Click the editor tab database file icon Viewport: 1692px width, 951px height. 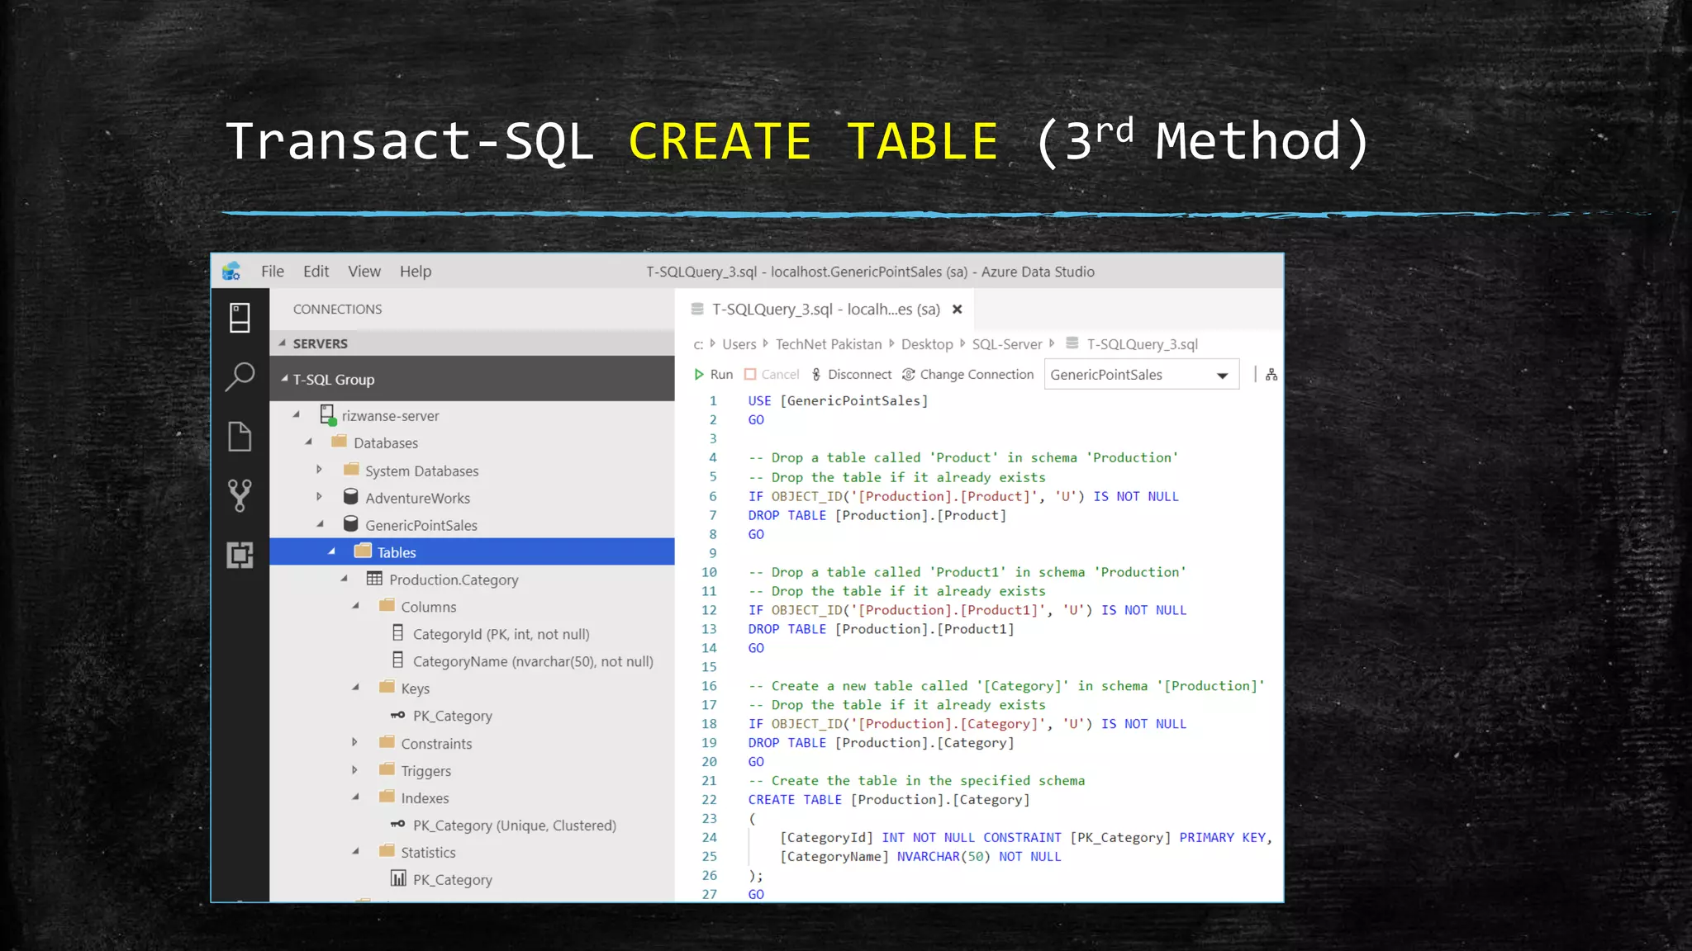697,309
